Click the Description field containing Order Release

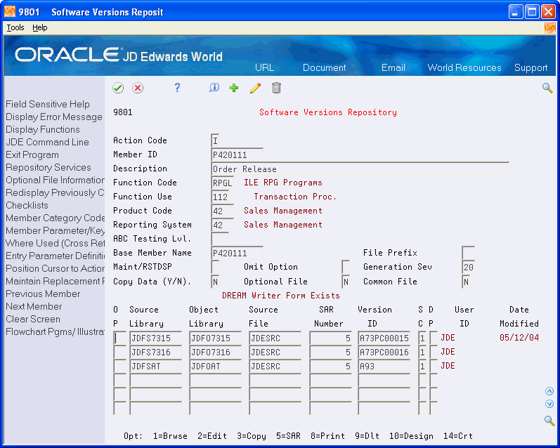[x=360, y=169]
